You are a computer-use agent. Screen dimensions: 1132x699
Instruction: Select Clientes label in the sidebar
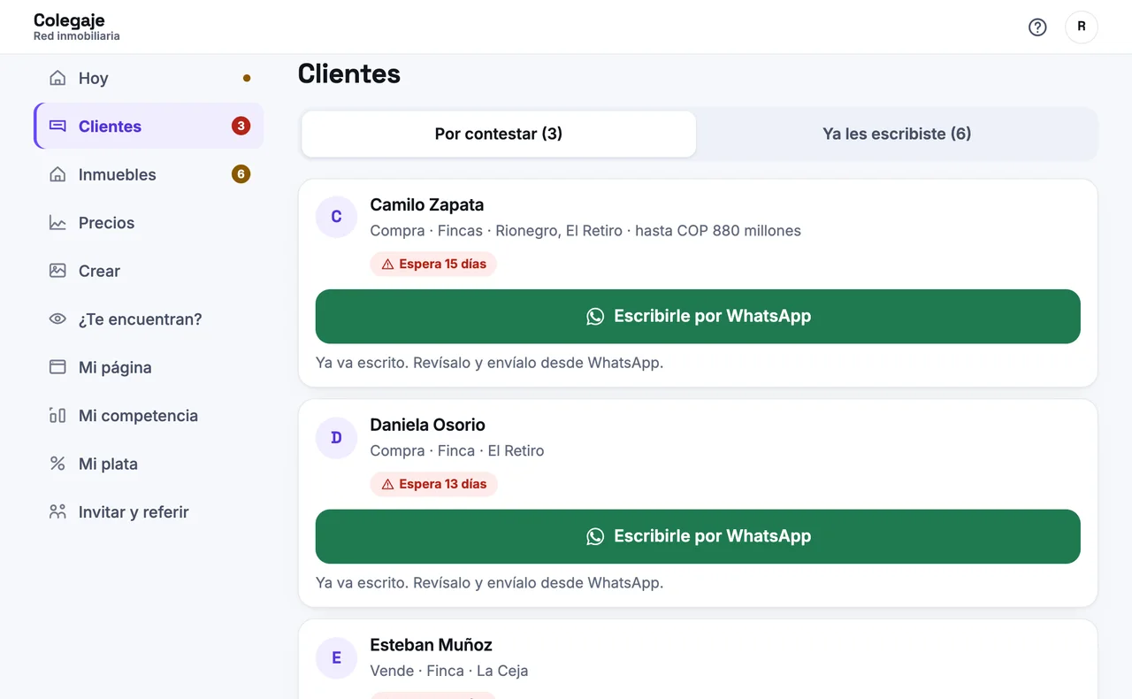pyautogui.click(x=110, y=127)
